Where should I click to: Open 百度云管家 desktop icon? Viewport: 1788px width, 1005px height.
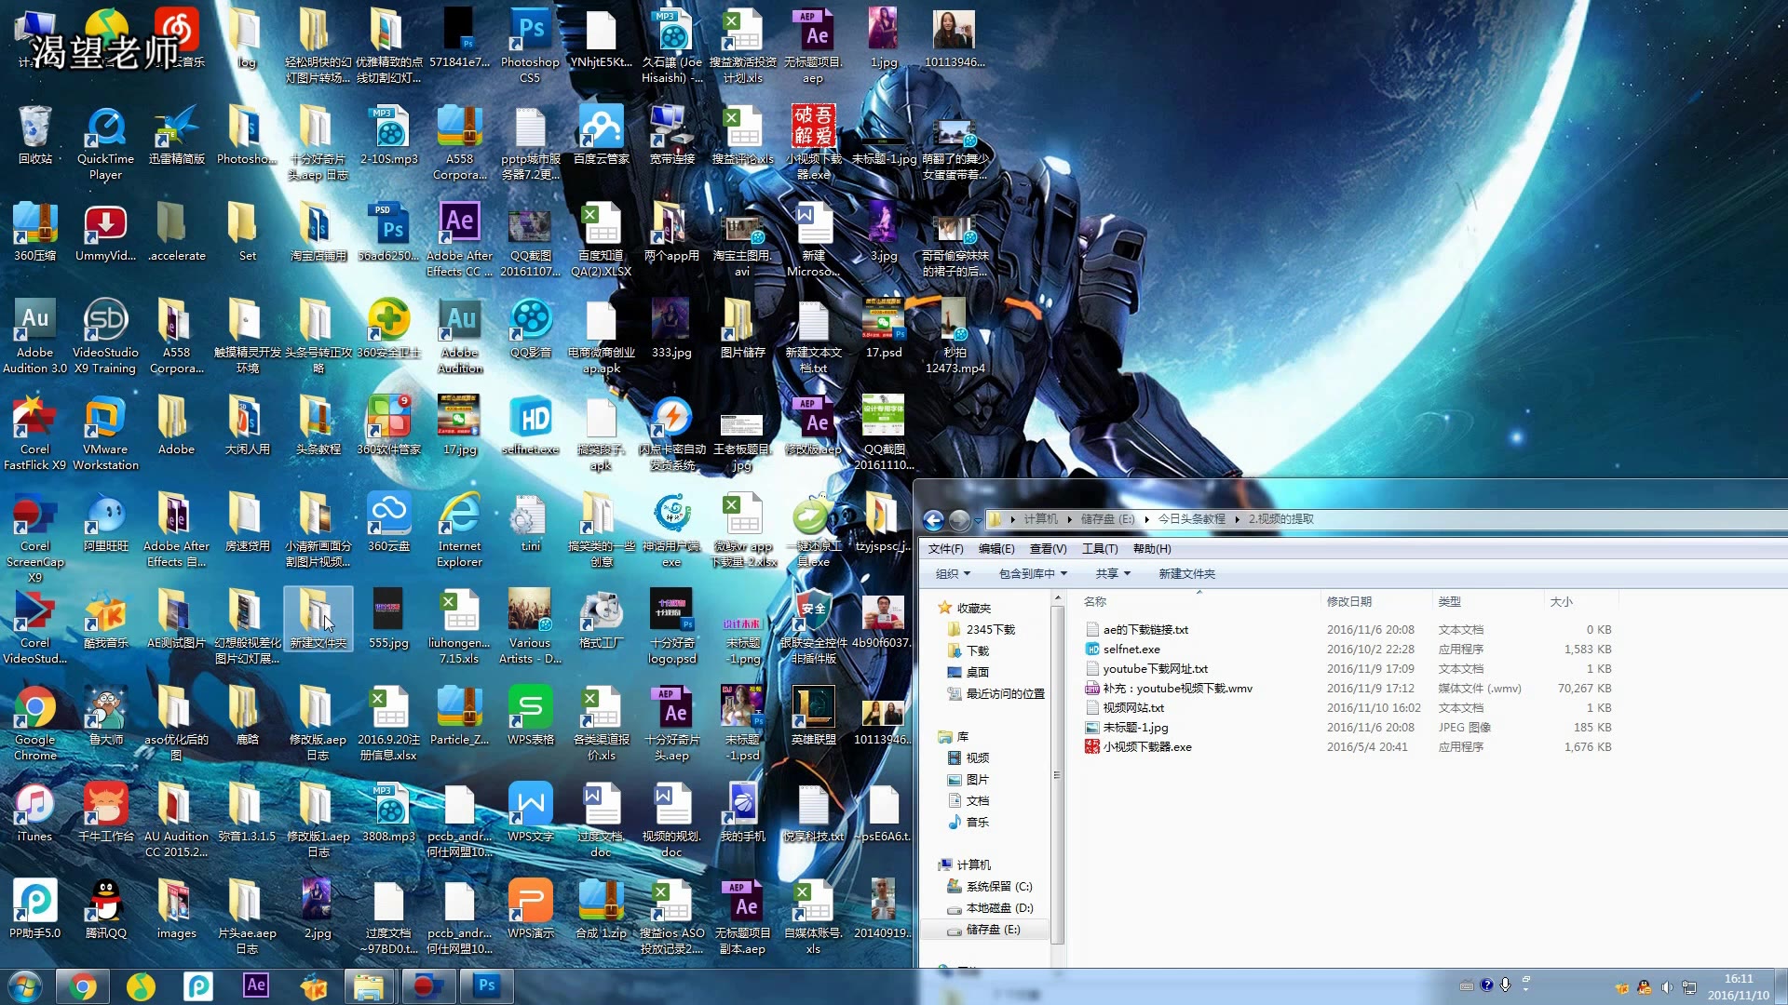[601, 135]
